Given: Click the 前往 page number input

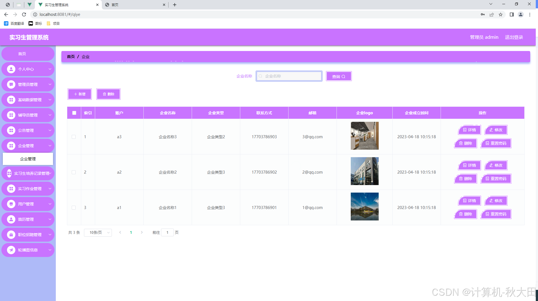Looking at the screenshot, I should (x=167, y=232).
